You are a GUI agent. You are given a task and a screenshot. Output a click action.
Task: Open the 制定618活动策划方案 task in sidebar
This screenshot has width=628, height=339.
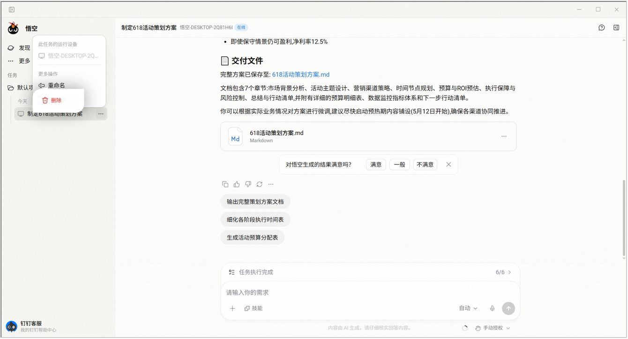pyautogui.click(x=60, y=114)
